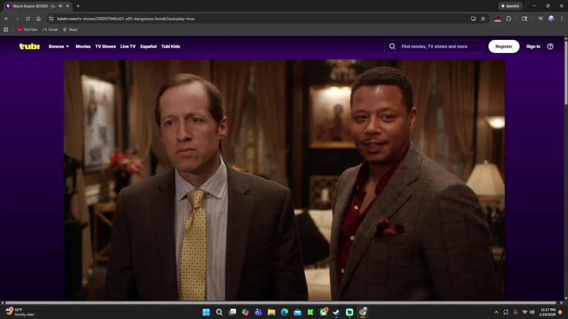Image resolution: width=568 pixels, height=319 pixels.
Task: Click the vertical page scrollbar
Action: point(565,73)
